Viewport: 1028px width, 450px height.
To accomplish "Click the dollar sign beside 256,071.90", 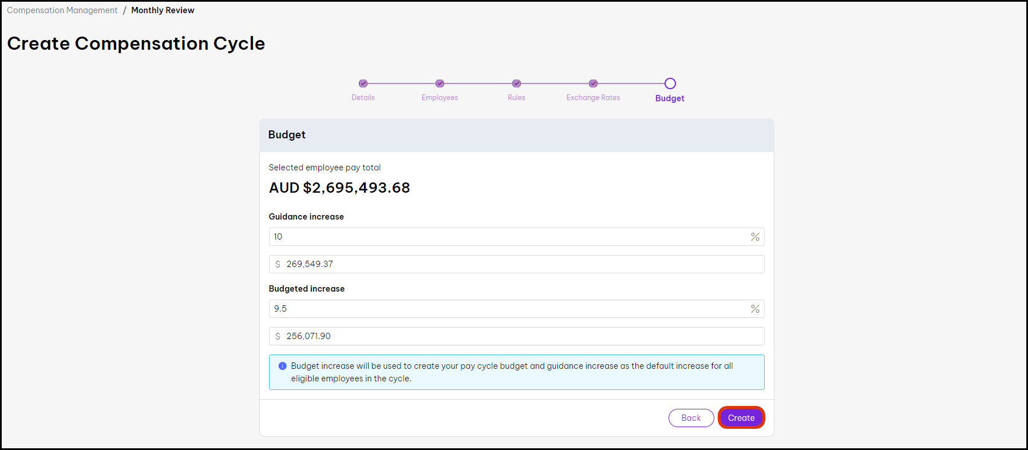I will tap(278, 336).
